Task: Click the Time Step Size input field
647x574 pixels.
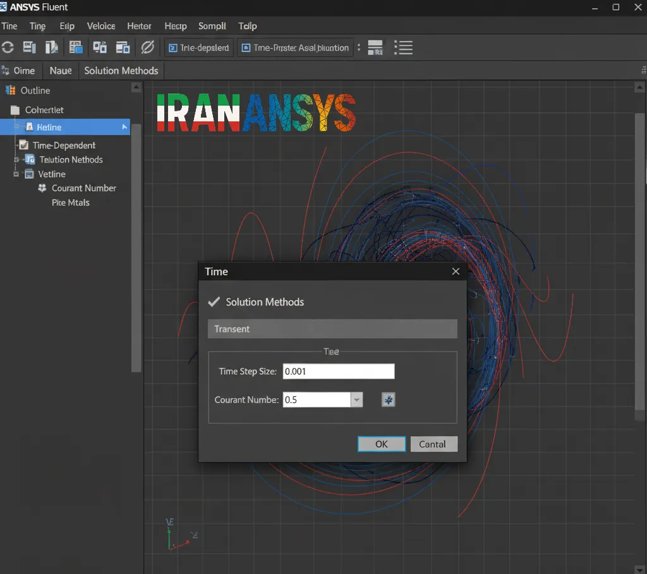Action: click(339, 371)
